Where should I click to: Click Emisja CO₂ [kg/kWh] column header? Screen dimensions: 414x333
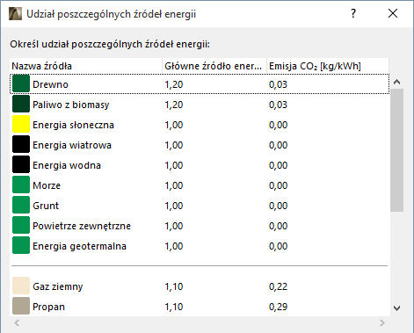coord(328,66)
